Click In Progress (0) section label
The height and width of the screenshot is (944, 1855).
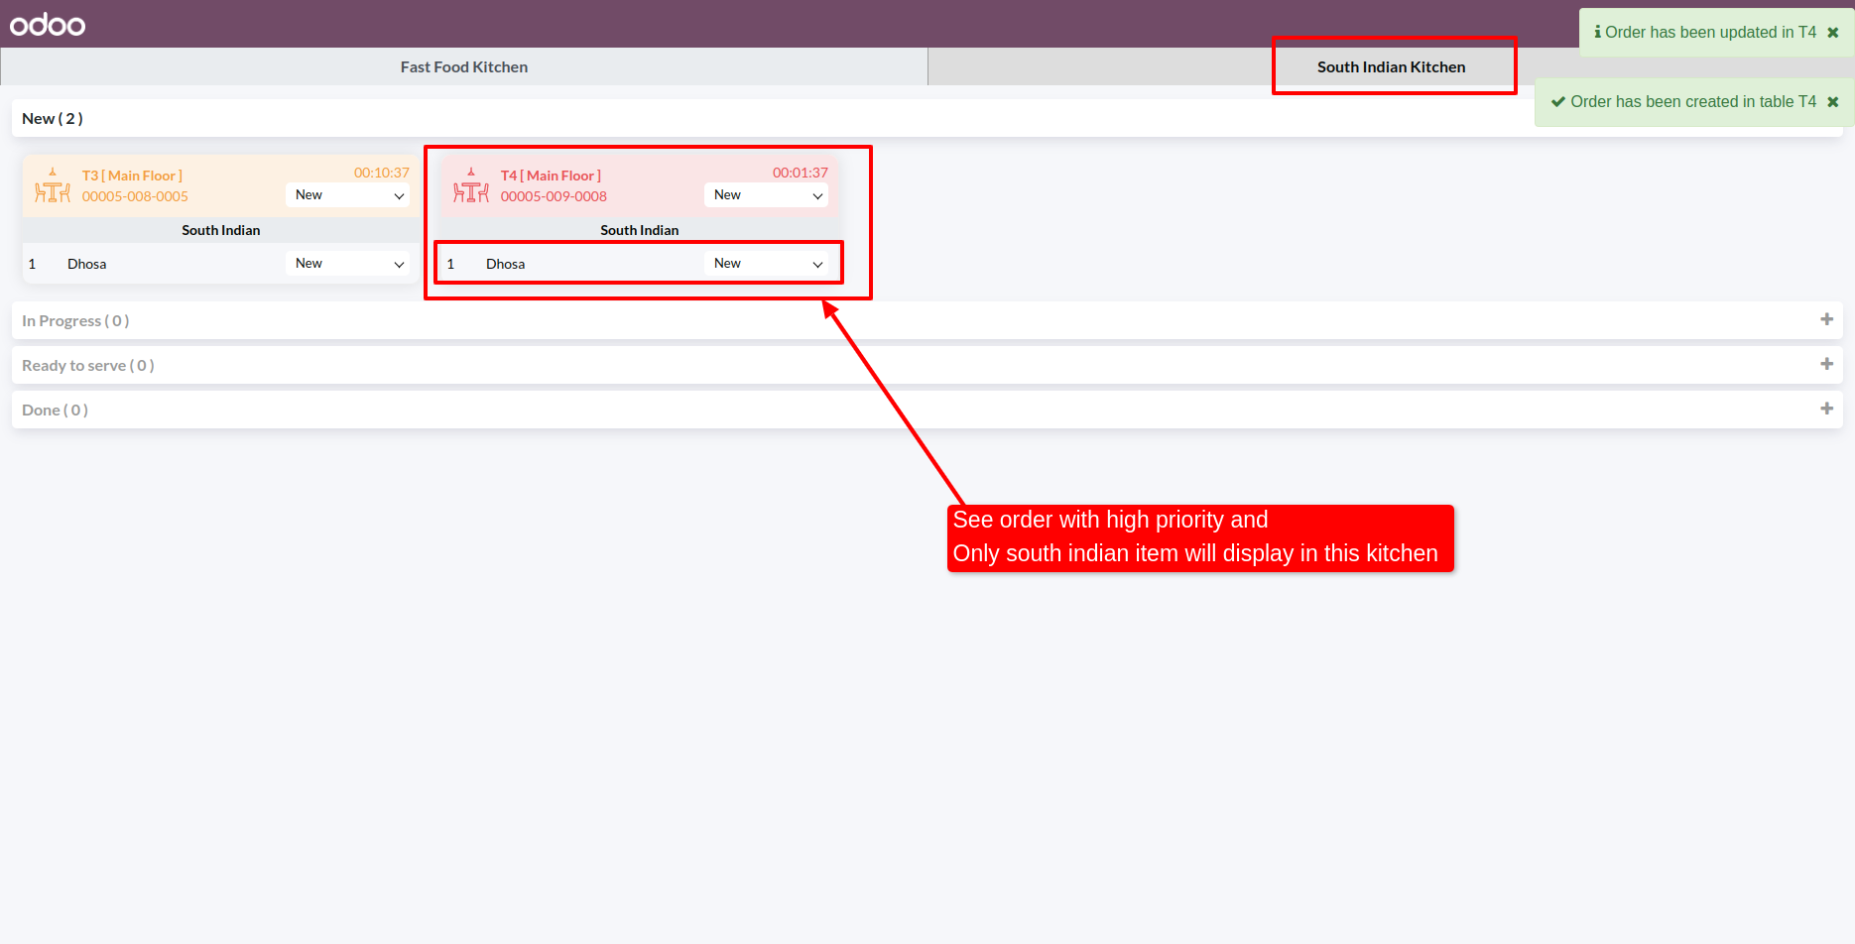[x=75, y=320]
